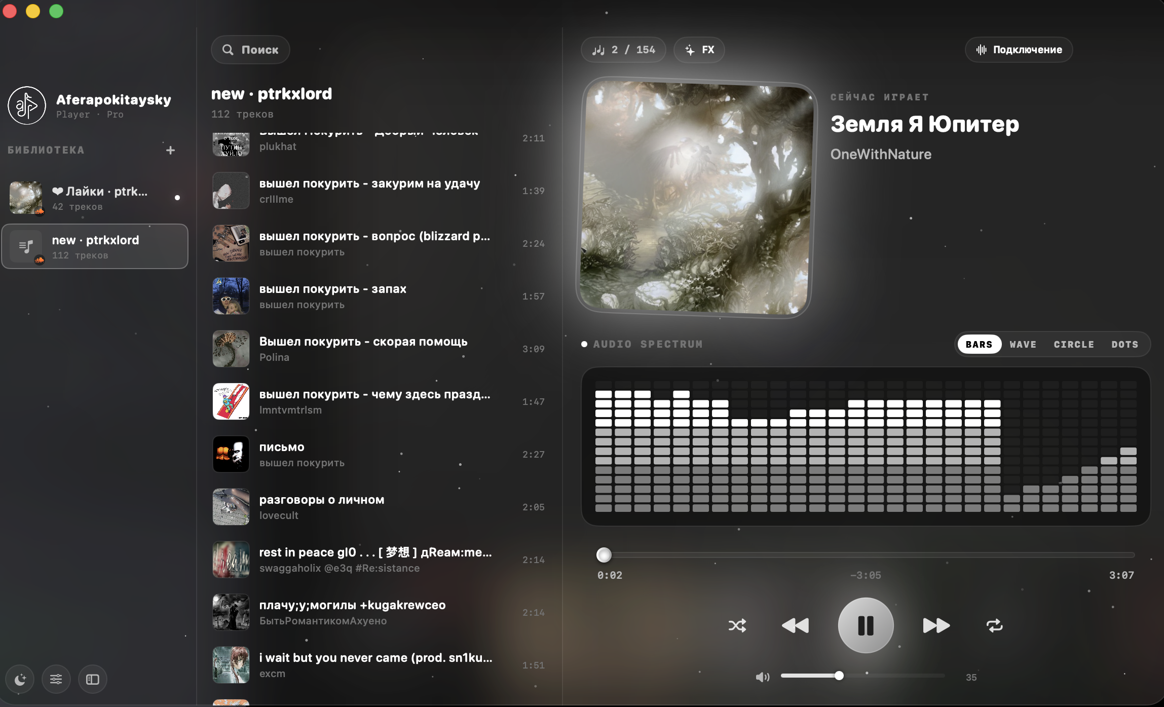Click thumbnail of запах track
The width and height of the screenshot is (1164, 707).
coord(231,296)
